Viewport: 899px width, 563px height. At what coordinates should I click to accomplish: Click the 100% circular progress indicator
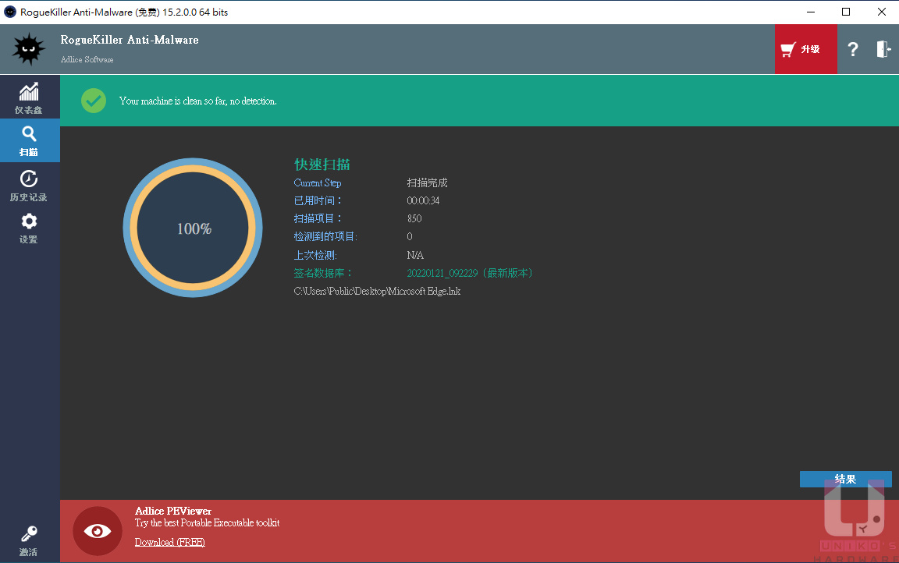[193, 228]
